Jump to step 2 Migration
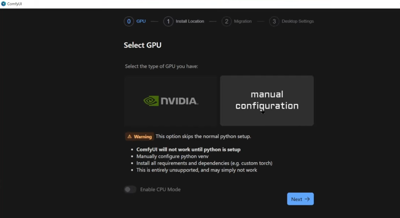This screenshot has height=218, width=400. [237, 21]
